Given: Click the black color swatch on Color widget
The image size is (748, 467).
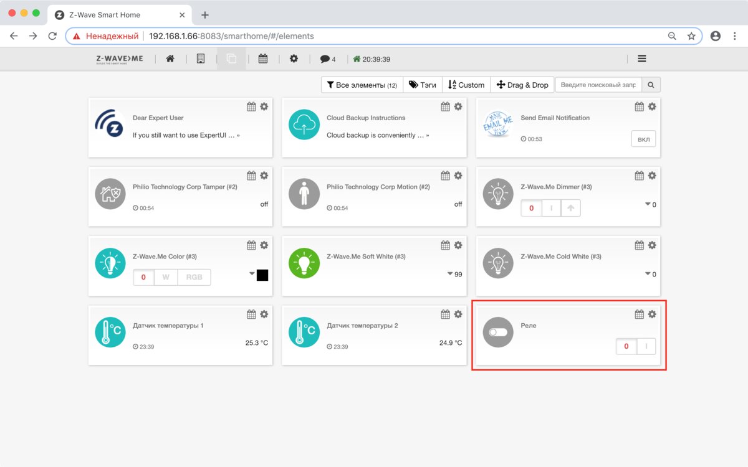Looking at the screenshot, I should tap(262, 275).
